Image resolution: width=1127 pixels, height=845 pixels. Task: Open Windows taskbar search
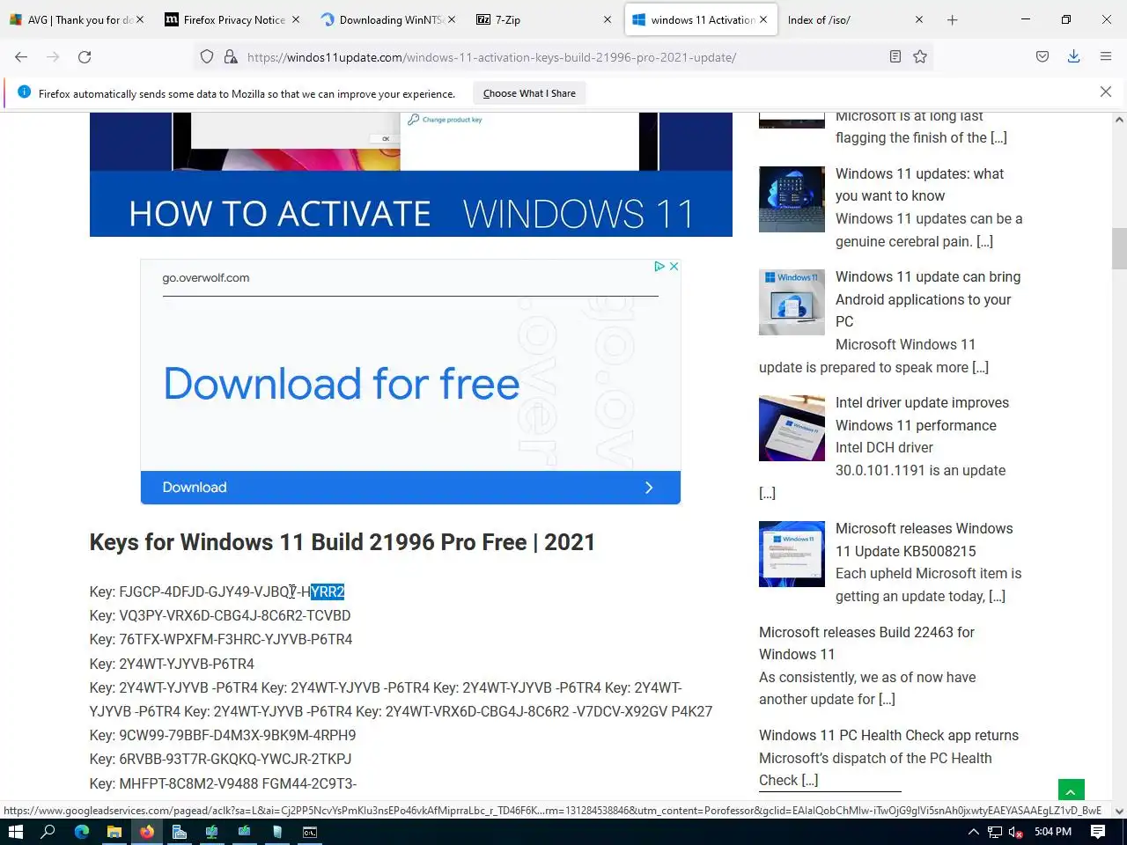coord(48,832)
